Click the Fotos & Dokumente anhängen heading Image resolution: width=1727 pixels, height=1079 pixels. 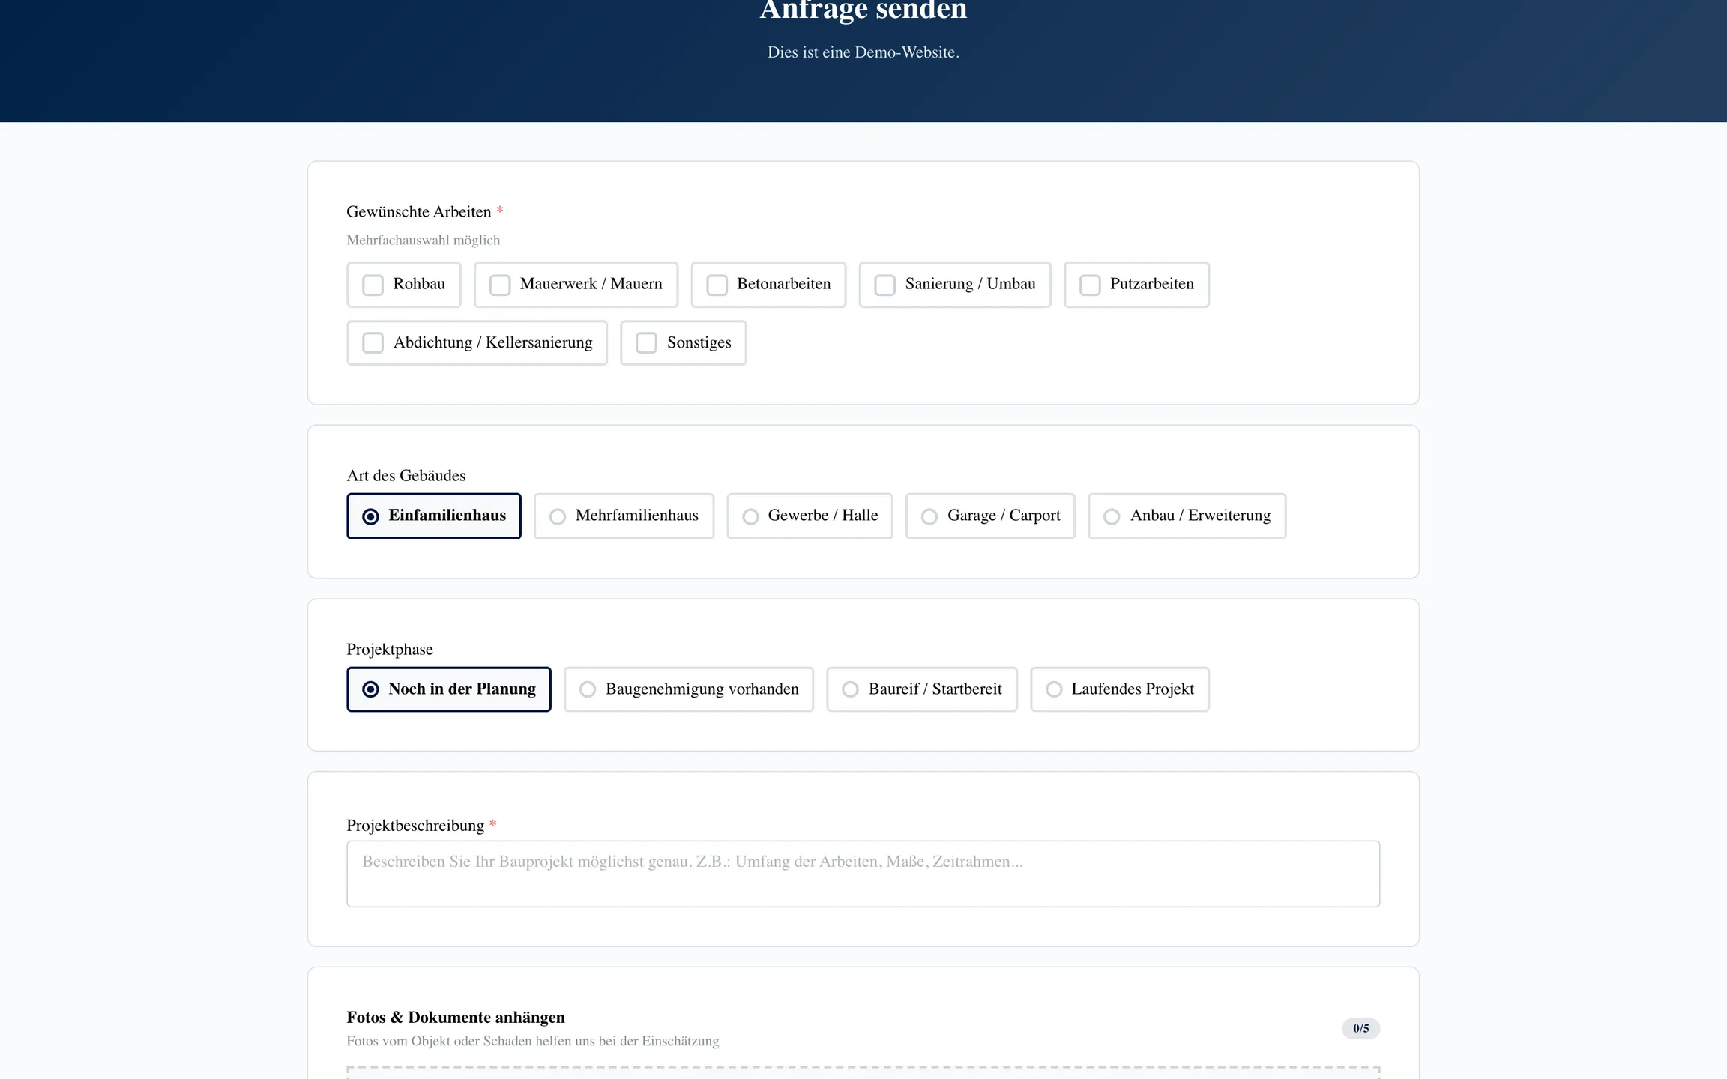pyautogui.click(x=456, y=1017)
